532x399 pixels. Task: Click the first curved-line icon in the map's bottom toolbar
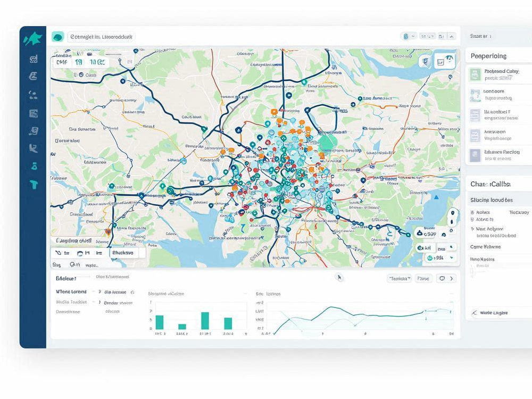coord(58,253)
